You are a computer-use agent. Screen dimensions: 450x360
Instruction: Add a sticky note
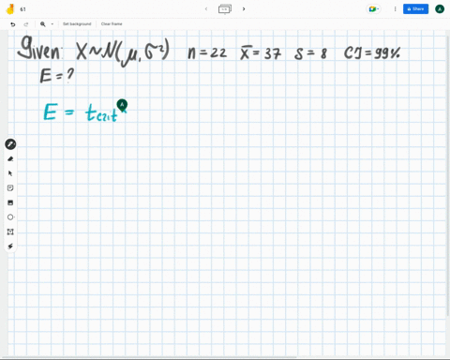(x=10, y=187)
